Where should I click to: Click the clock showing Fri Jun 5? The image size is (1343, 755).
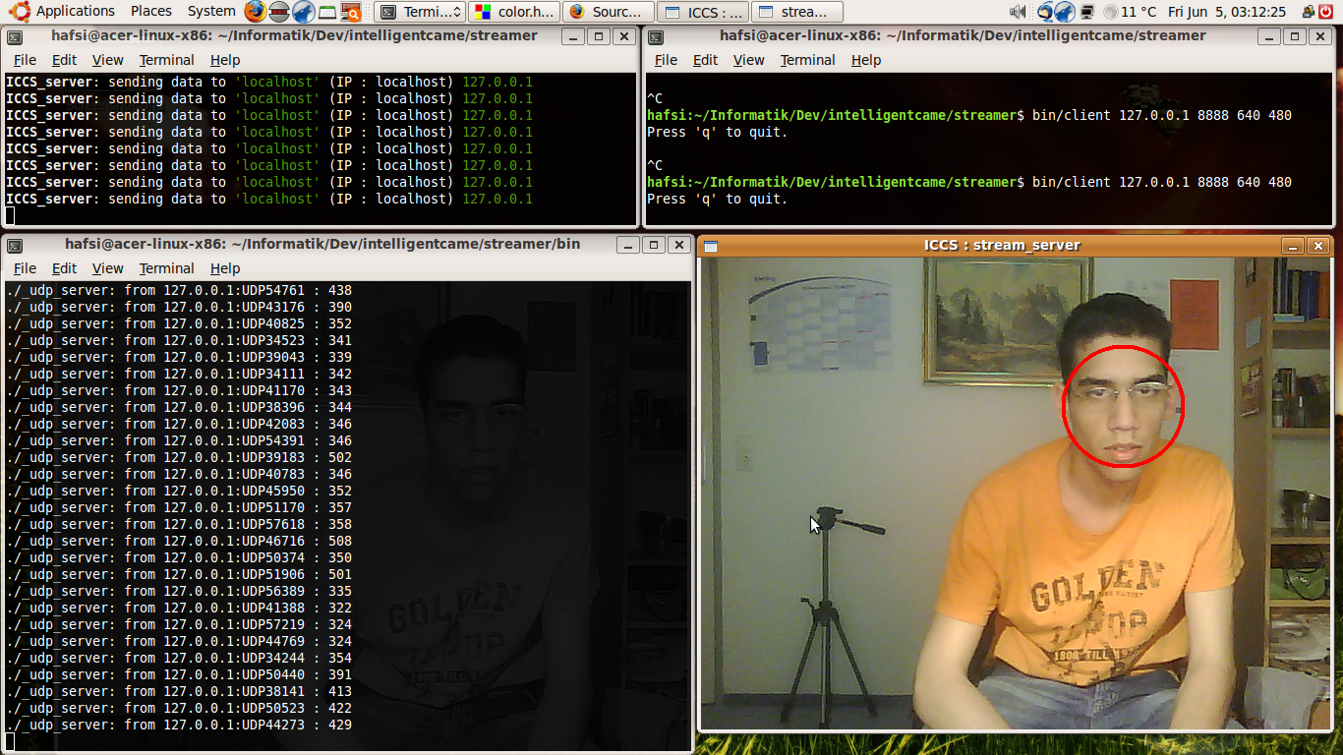point(1226,12)
